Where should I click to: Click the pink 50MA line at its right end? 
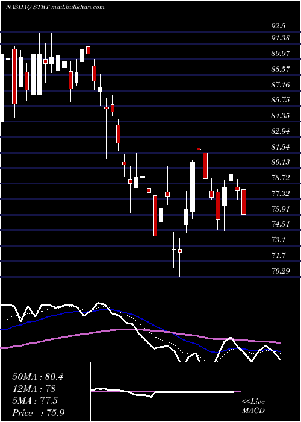[x=279, y=342]
